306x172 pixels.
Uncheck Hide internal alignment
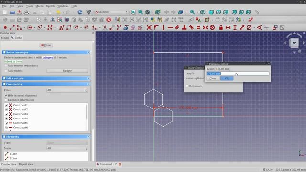click(x=6, y=96)
